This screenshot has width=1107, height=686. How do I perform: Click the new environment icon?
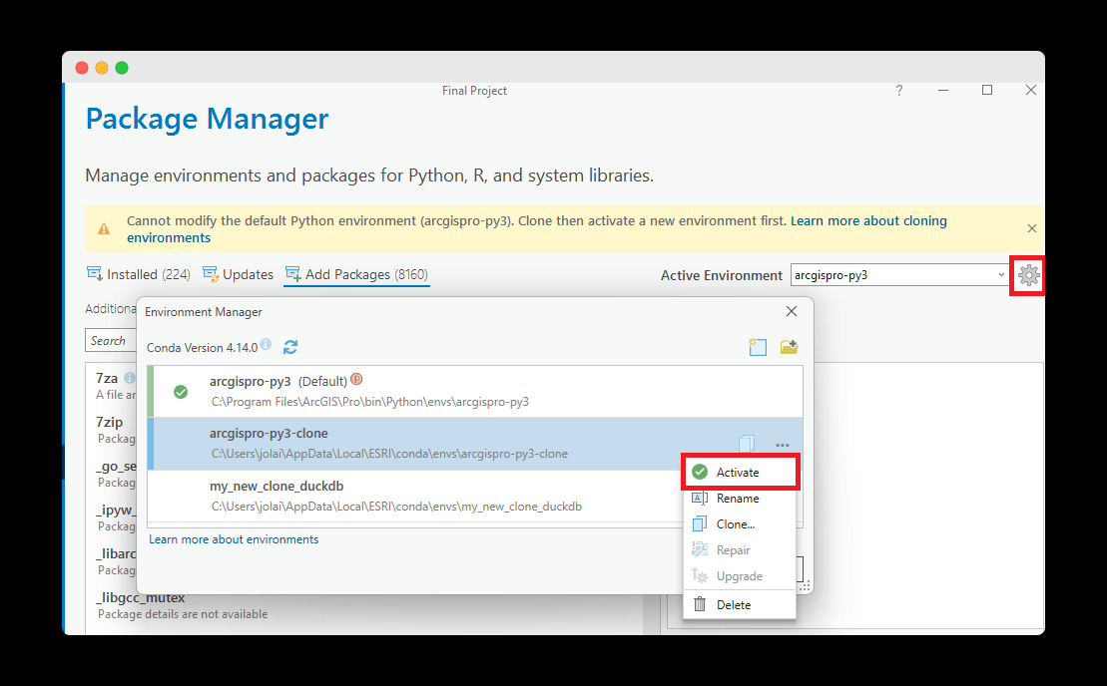(758, 347)
